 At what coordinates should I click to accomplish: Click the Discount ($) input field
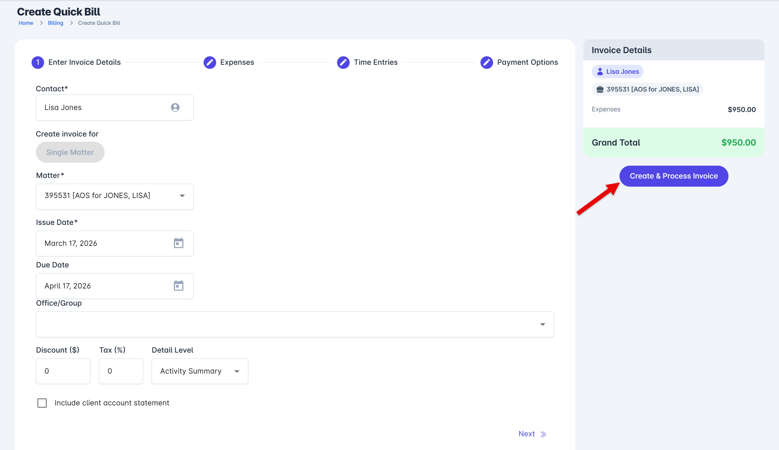point(63,371)
